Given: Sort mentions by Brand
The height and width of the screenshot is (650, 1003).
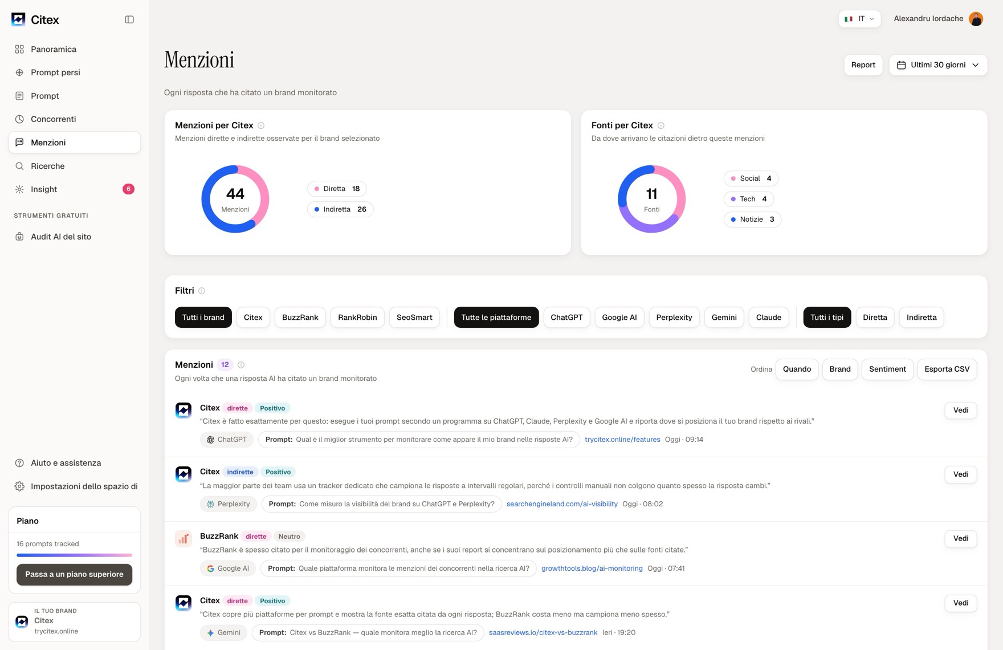Looking at the screenshot, I should click(840, 369).
